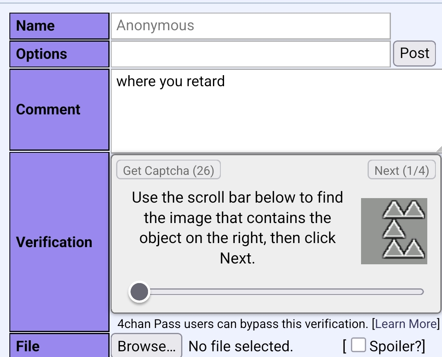The image size is (442, 357).
Task: Click the Name input field
Action: click(x=251, y=26)
